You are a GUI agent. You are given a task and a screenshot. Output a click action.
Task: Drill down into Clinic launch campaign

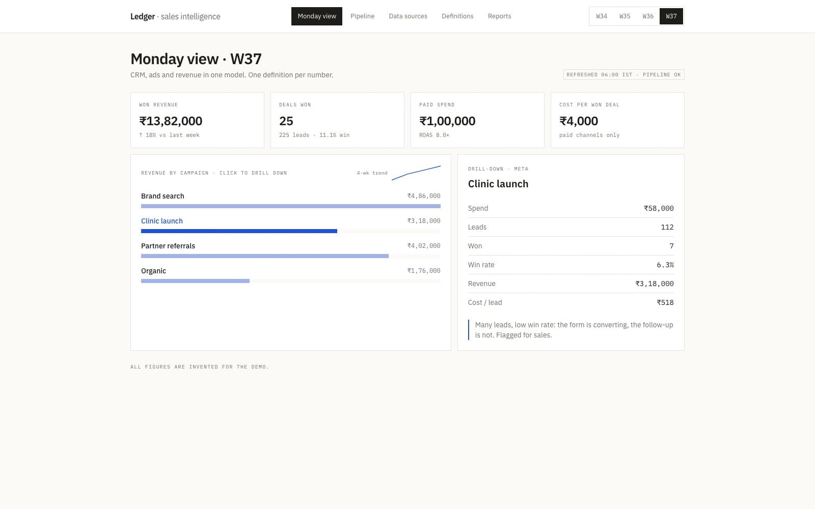pyautogui.click(x=291, y=225)
